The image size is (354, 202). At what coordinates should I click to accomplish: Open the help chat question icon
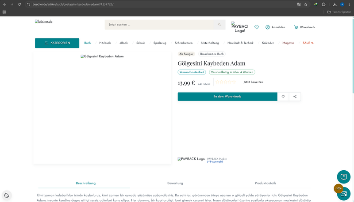pos(344,177)
